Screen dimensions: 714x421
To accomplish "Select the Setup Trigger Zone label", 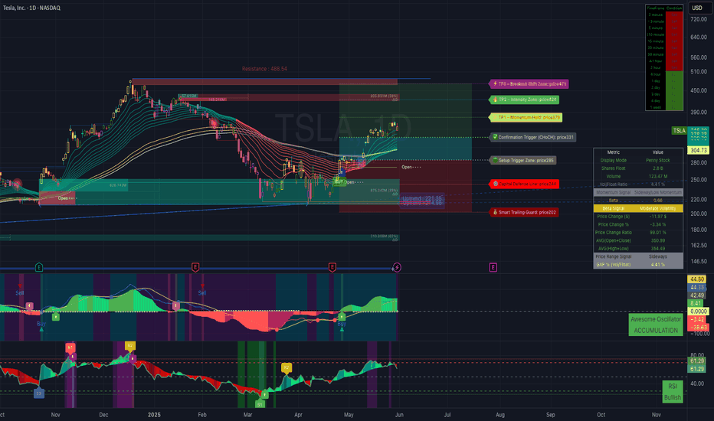I will coord(522,160).
